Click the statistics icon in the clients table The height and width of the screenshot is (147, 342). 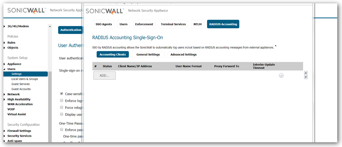[x=281, y=76]
